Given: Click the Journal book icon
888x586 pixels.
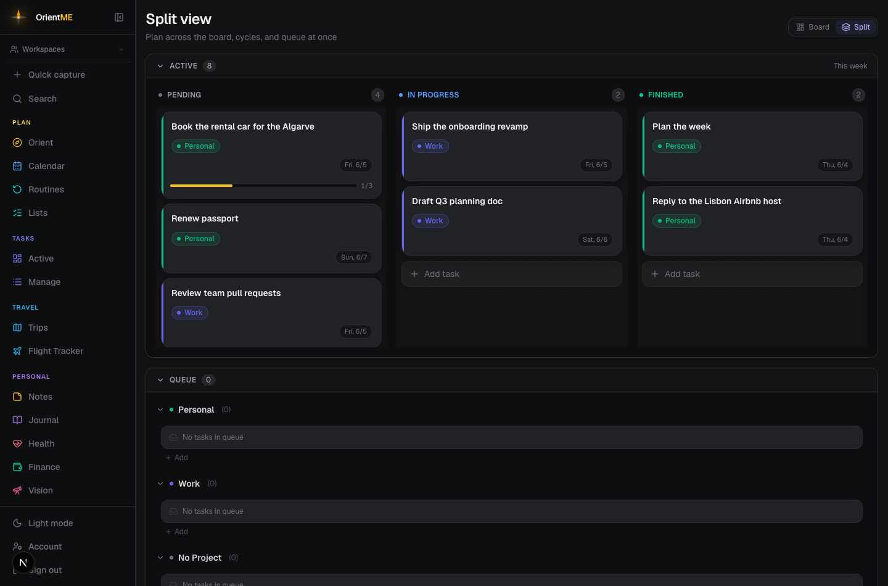Looking at the screenshot, I should [17, 420].
